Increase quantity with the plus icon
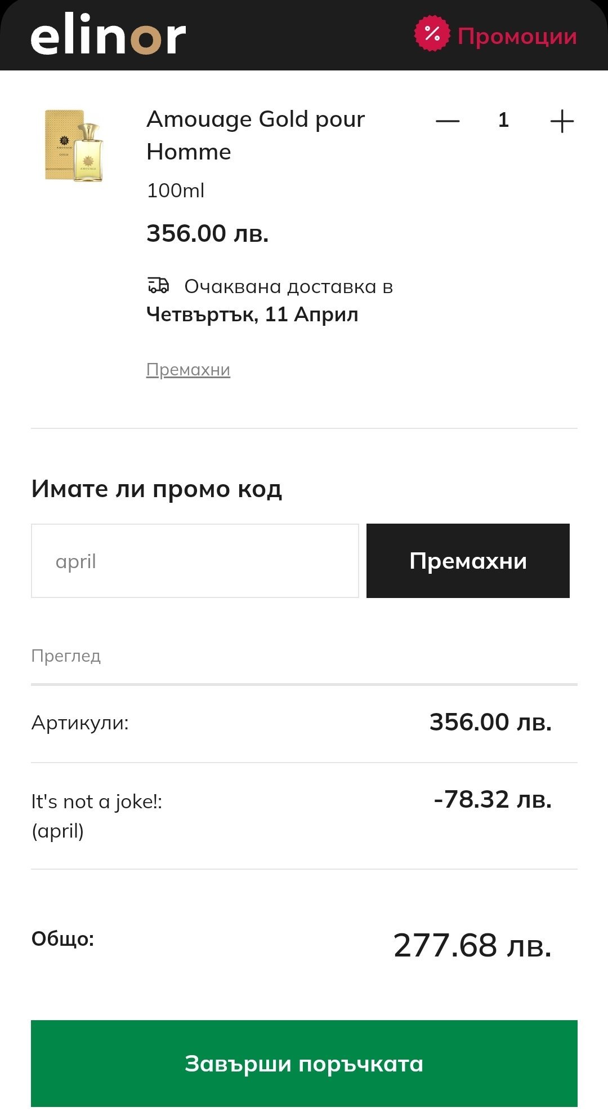Image resolution: width=608 pixels, height=1116 pixels. 561,121
